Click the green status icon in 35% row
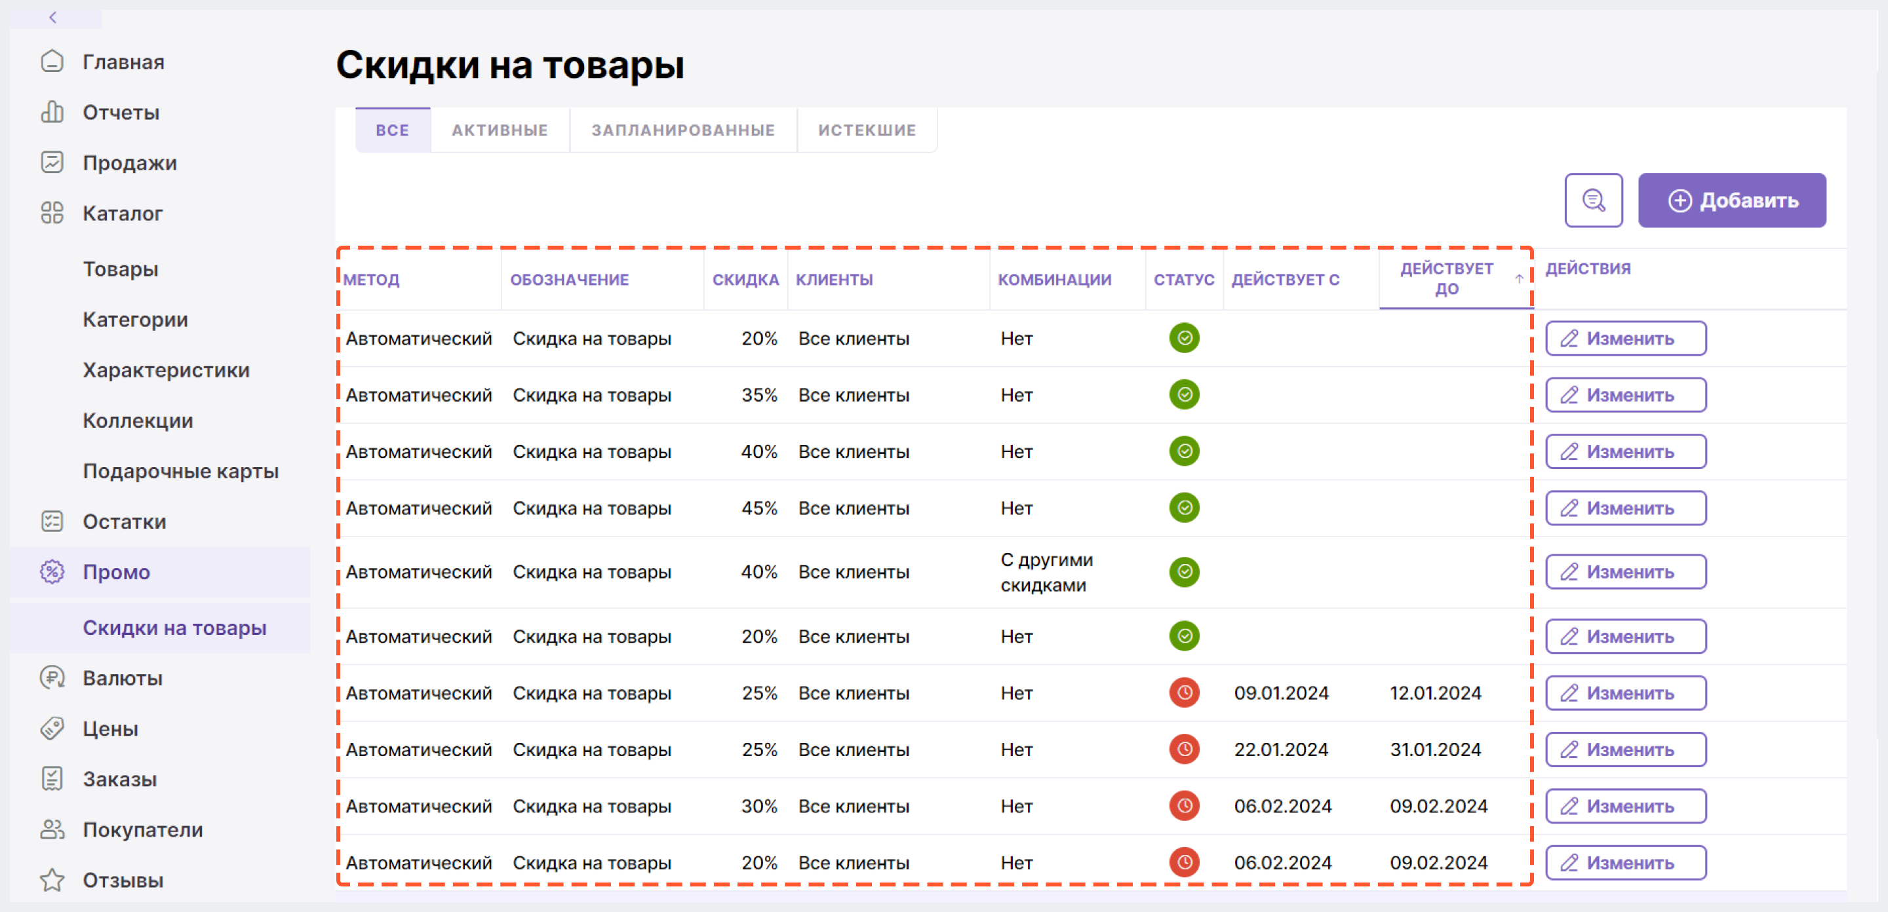This screenshot has width=1888, height=912. click(1184, 395)
